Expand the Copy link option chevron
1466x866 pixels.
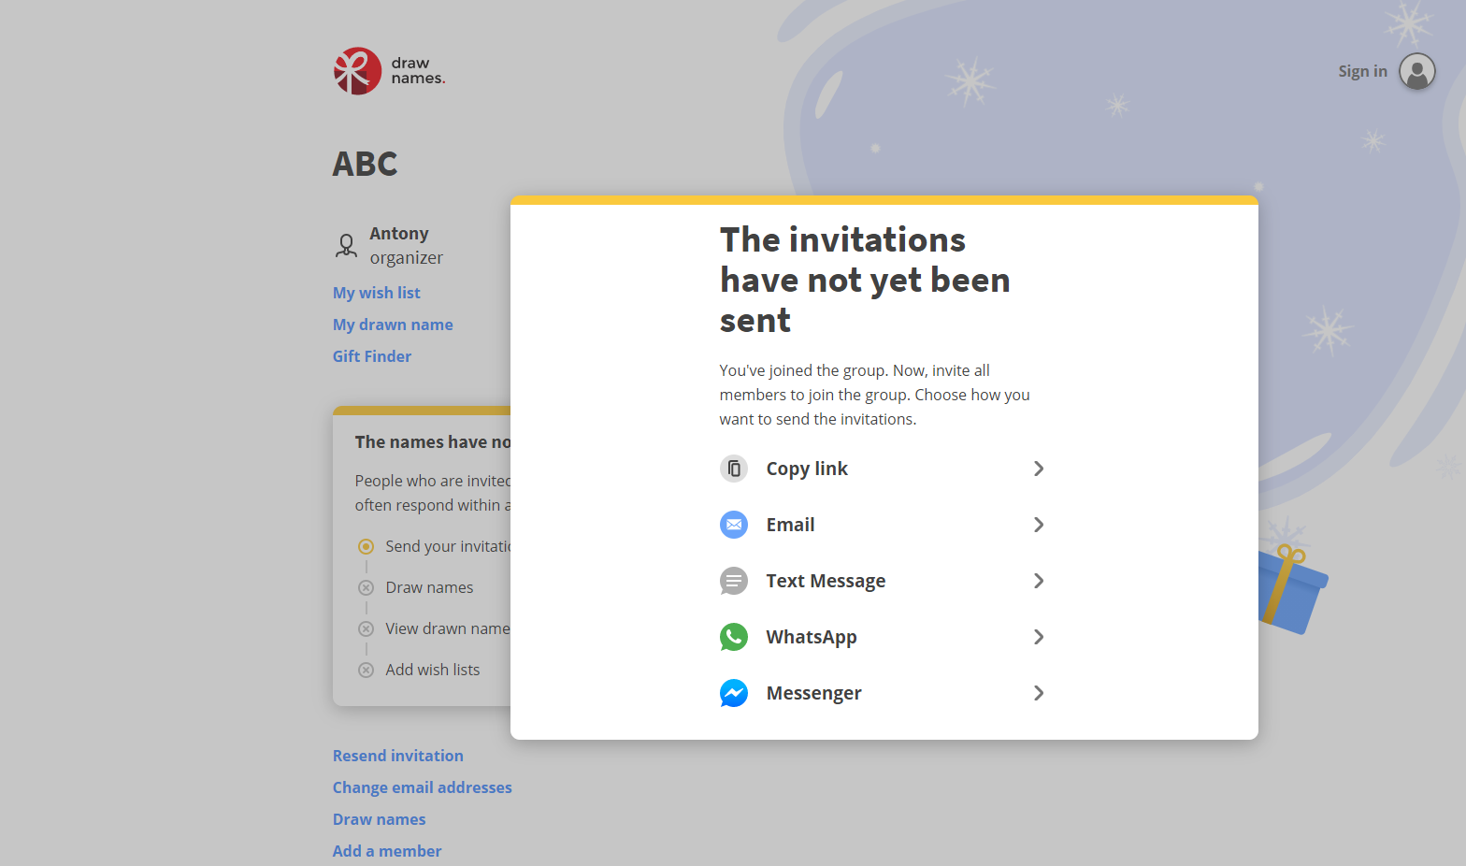(1038, 469)
